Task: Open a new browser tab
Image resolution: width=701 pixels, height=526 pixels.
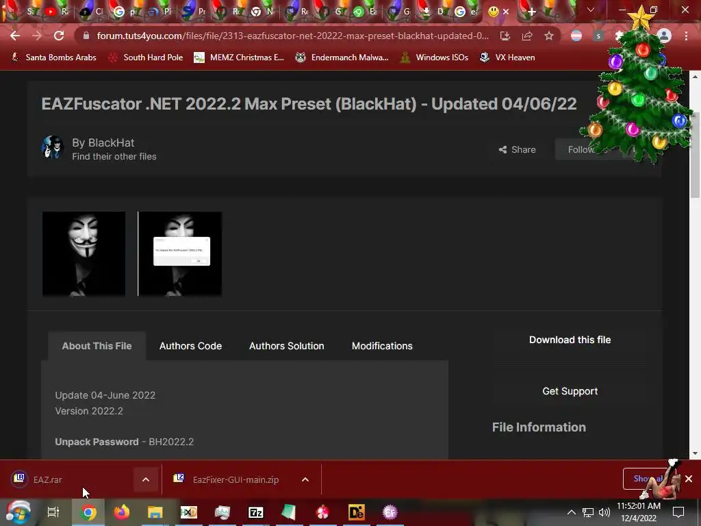Action: click(x=531, y=12)
